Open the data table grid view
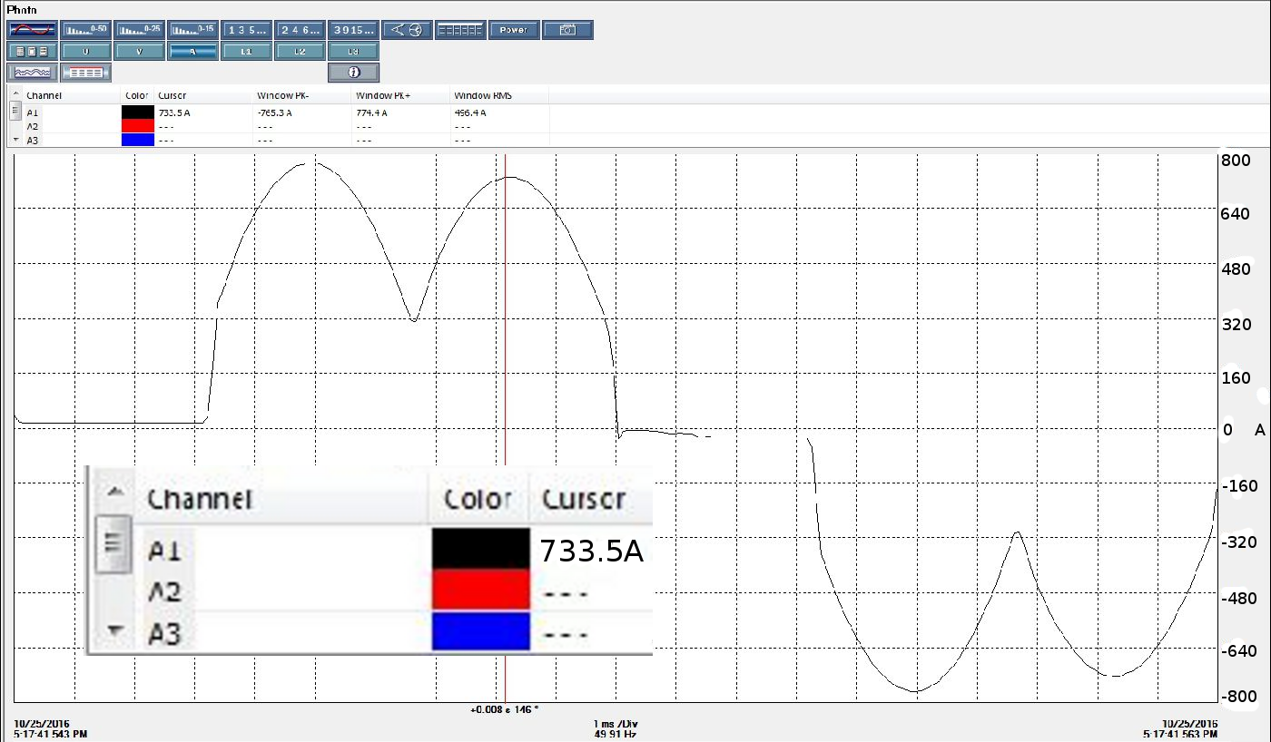The image size is (1271, 742). 460,30
